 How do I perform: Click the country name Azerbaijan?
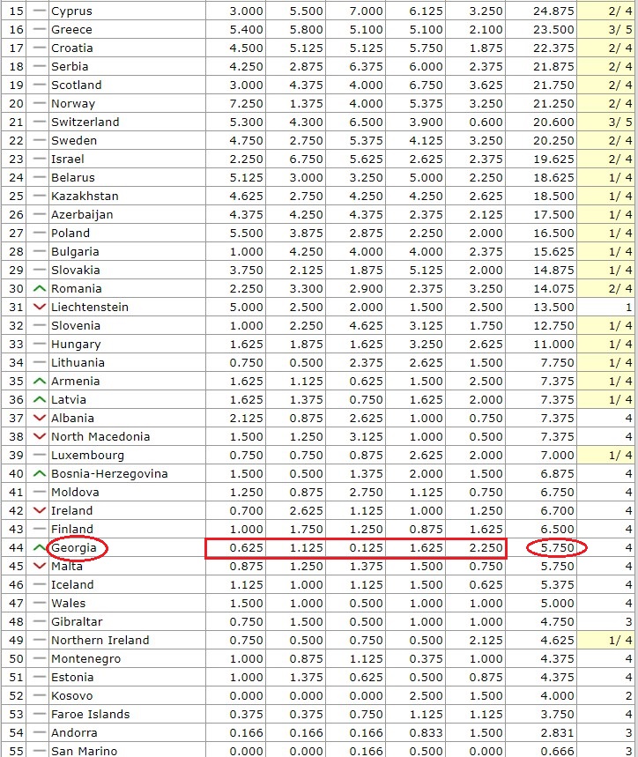pyautogui.click(x=82, y=214)
